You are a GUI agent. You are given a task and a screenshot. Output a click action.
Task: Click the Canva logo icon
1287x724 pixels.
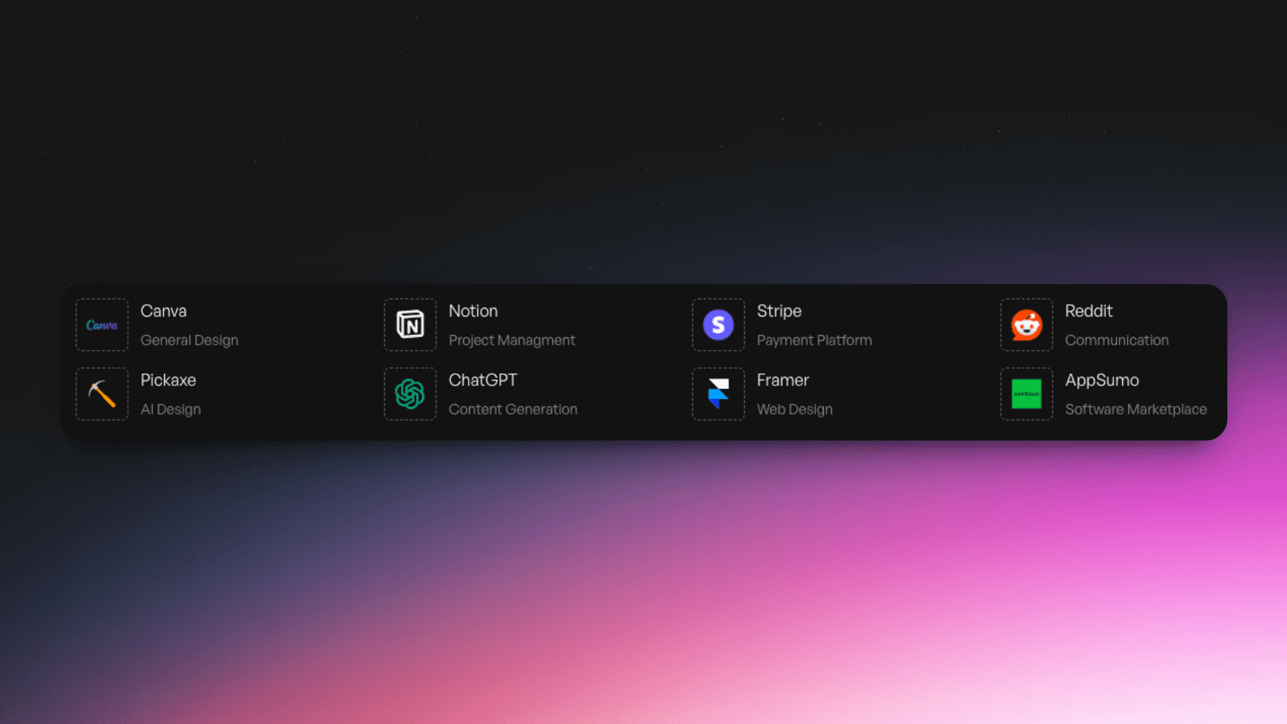[102, 325]
